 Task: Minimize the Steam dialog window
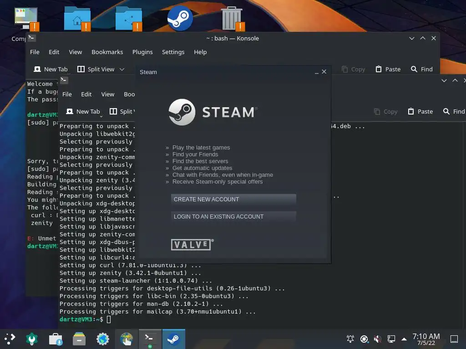pos(317,72)
